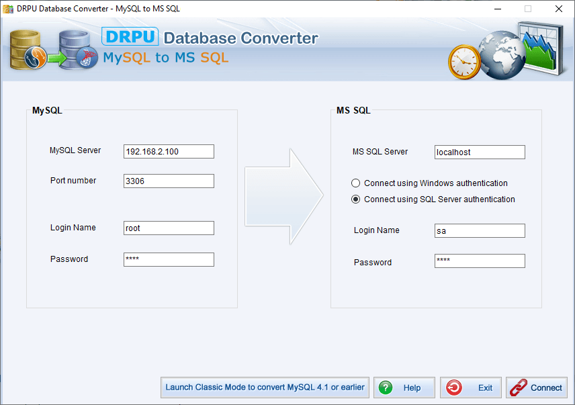Select Connect using SQL Server authentication

pos(433,199)
